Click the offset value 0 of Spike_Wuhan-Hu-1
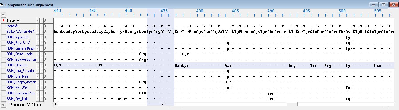This screenshot has width=399, height=110. click(48, 32)
